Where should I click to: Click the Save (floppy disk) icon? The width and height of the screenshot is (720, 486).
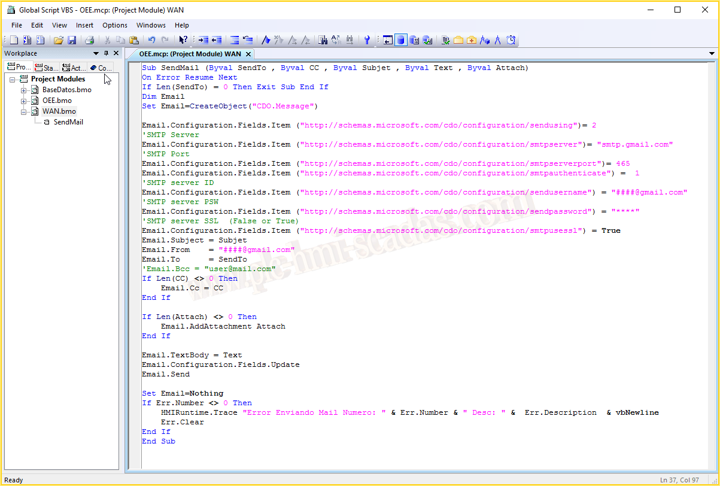(x=72, y=40)
